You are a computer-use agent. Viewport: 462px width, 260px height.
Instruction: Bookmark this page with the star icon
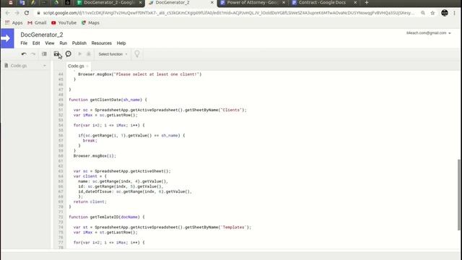click(432, 13)
